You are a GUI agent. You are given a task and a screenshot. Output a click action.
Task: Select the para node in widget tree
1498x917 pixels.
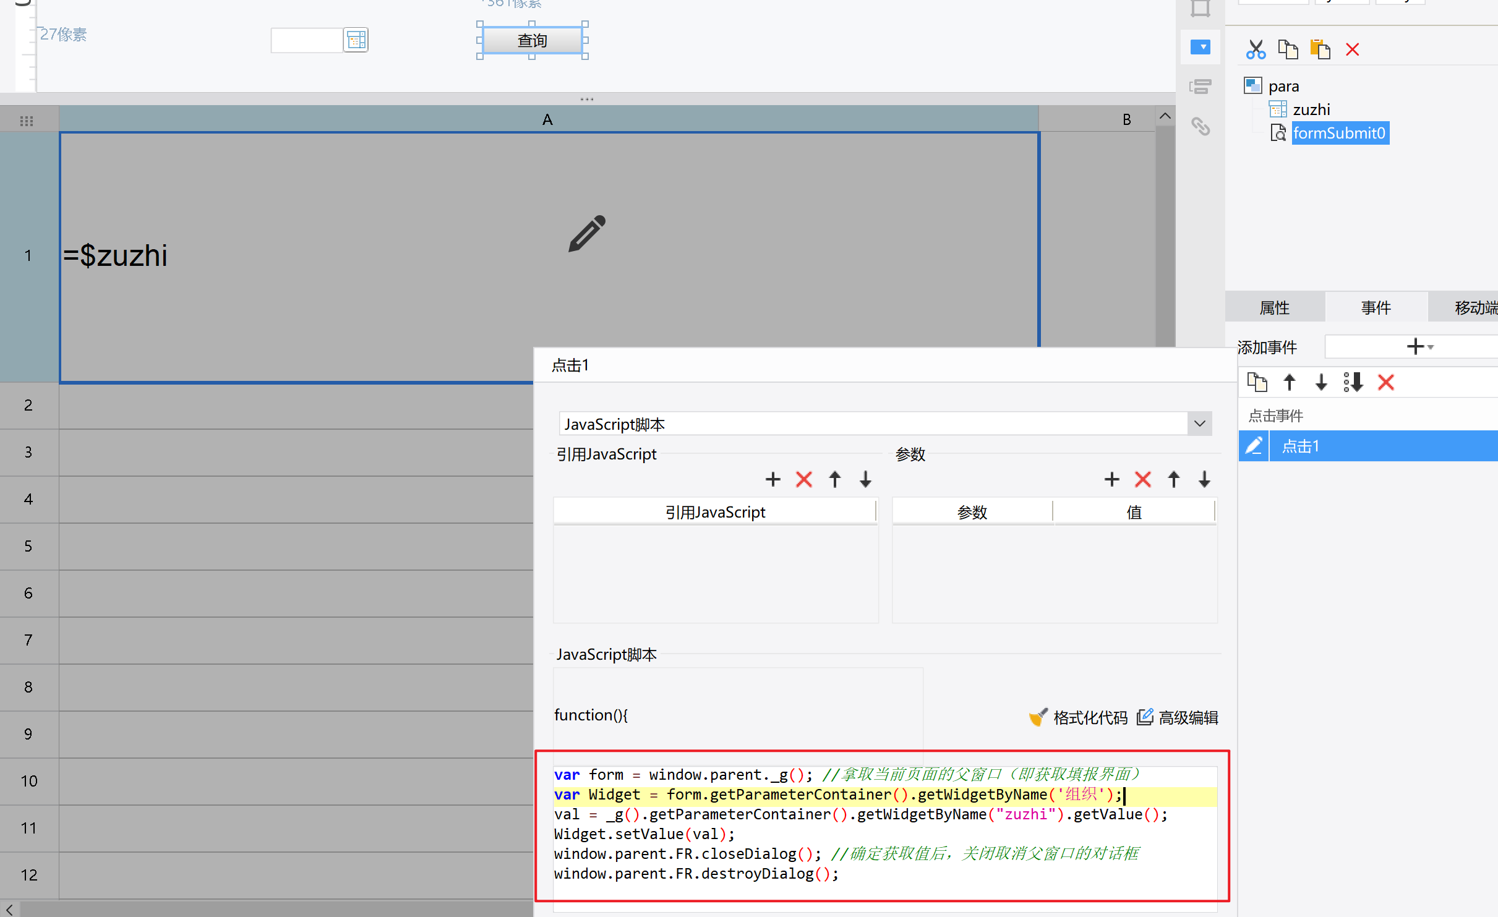pos(1283,86)
